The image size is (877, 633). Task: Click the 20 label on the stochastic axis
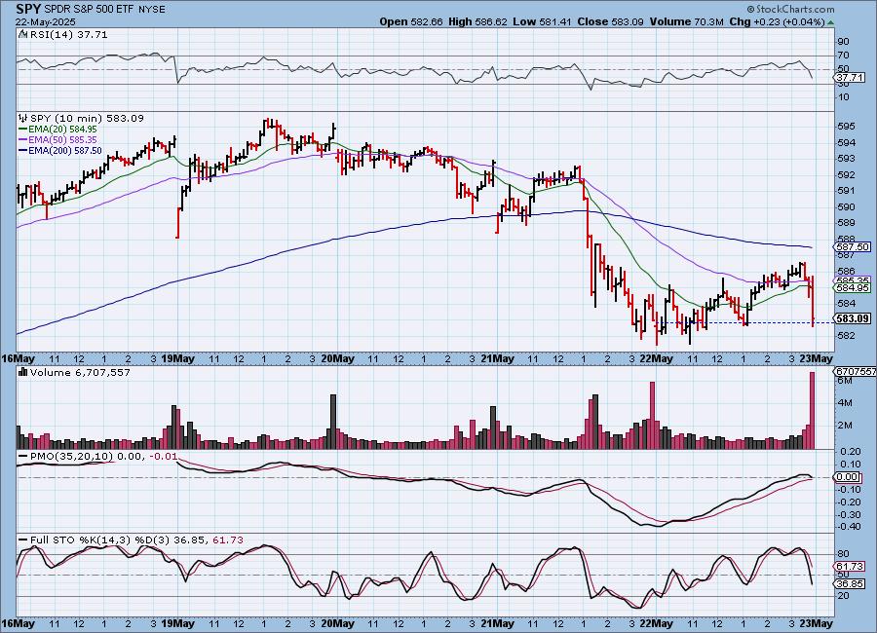coord(843,596)
